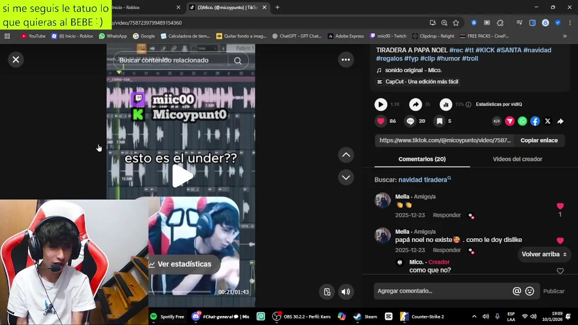Open the Adobe Express bookmark
578x325 pixels.
345,36
